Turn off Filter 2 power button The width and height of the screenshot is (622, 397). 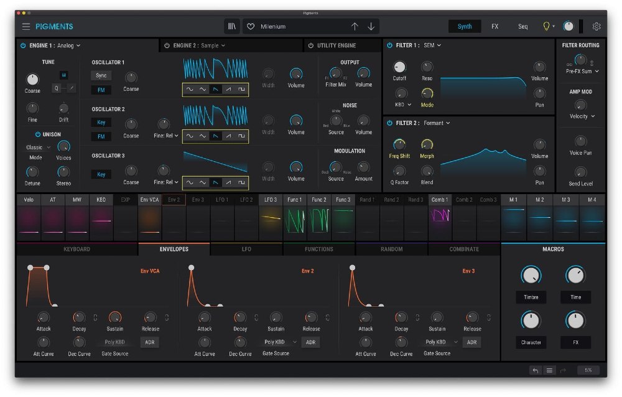click(x=390, y=123)
